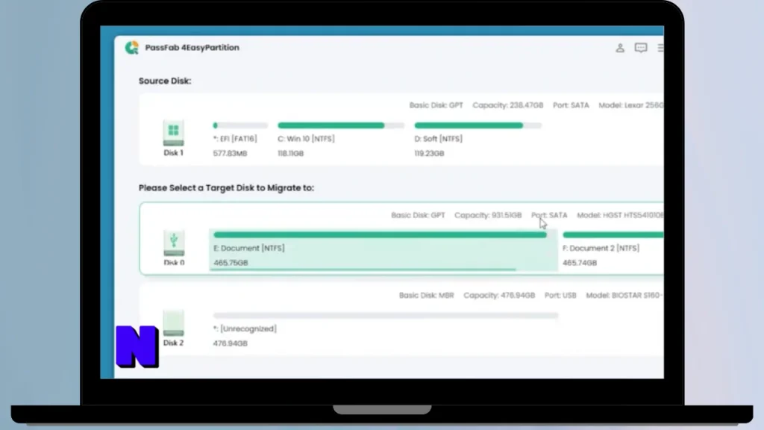Open the hamburger menu icon
The image size is (764, 430).
660,48
